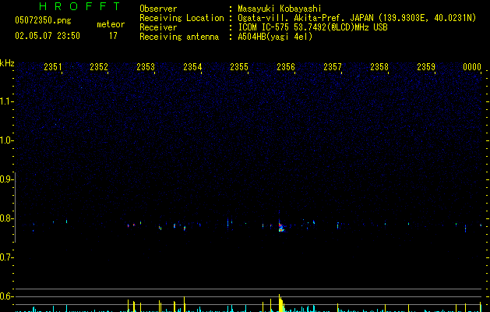The height and width of the screenshot is (312, 490).
Task: Click the 0.9 kHz axis label
Action: 5,179
